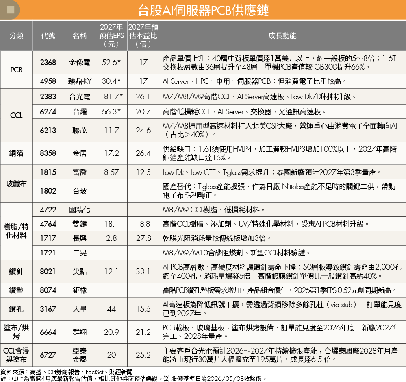Click stock code 4958

(48, 81)
